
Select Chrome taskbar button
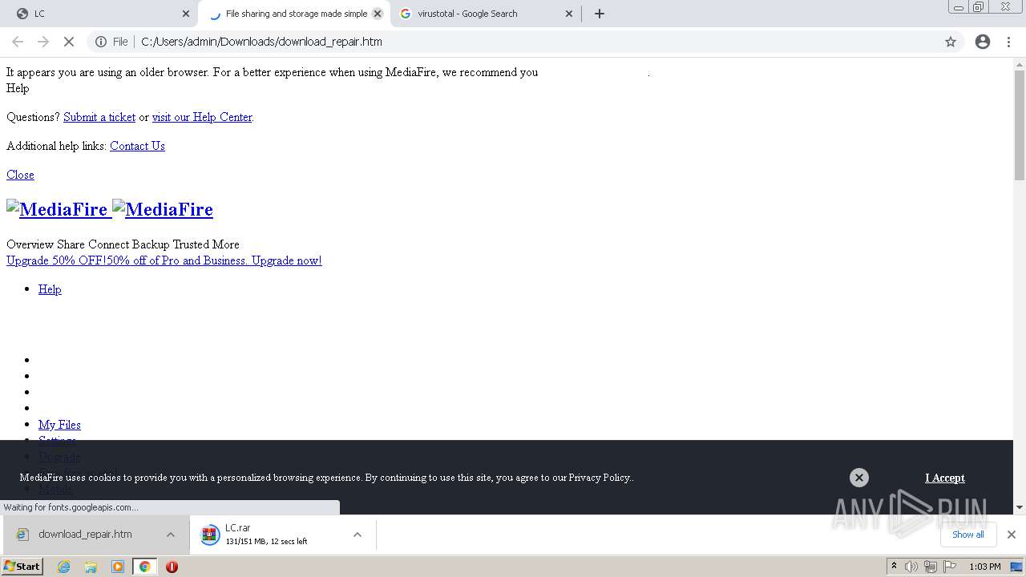tap(144, 567)
